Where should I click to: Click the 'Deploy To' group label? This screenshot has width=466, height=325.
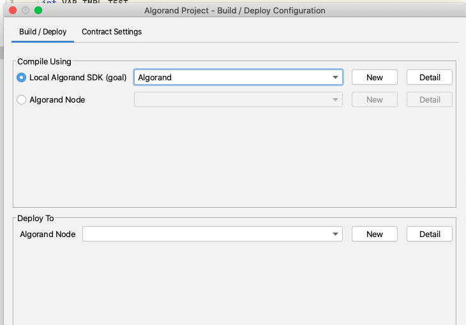click(x=36, y=219)
